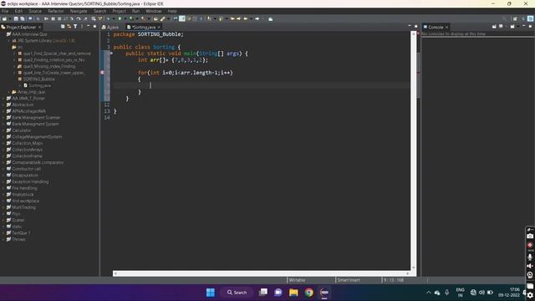Open the Refactor menu
Viewport: 535px width, 301px height.
coord(56,11)
